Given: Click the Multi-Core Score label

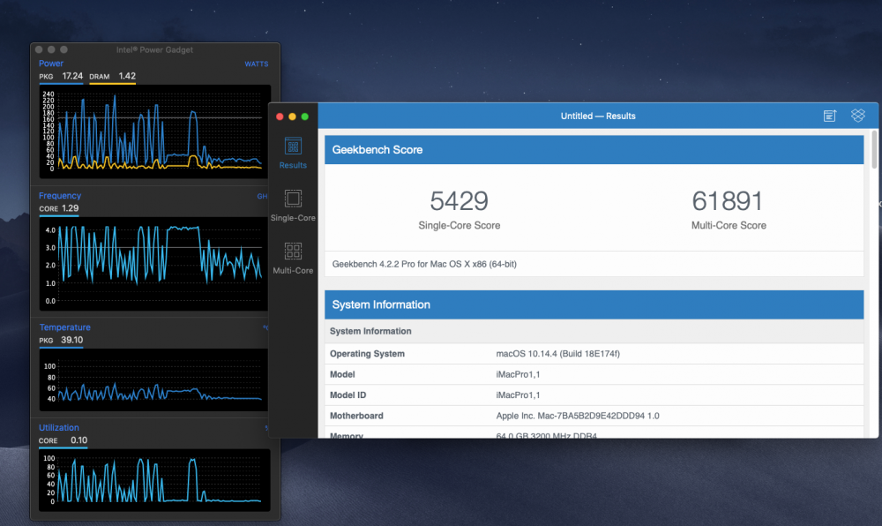Looking at the screenshot, I should 729,225.
